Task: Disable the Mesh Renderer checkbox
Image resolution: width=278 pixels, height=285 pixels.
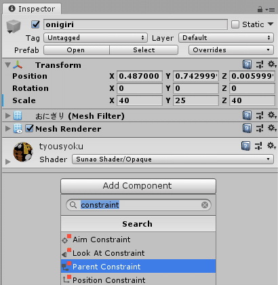Action: (29, 128)
